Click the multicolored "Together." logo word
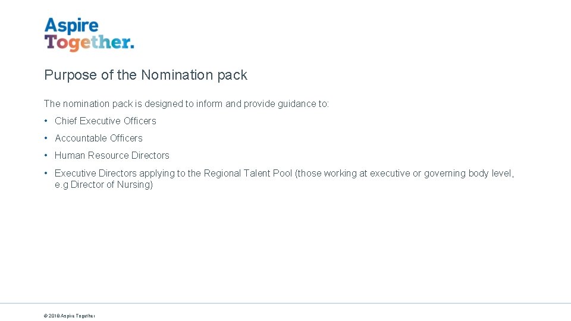This screenshot has height=321, width=571. tap(89, 43)
